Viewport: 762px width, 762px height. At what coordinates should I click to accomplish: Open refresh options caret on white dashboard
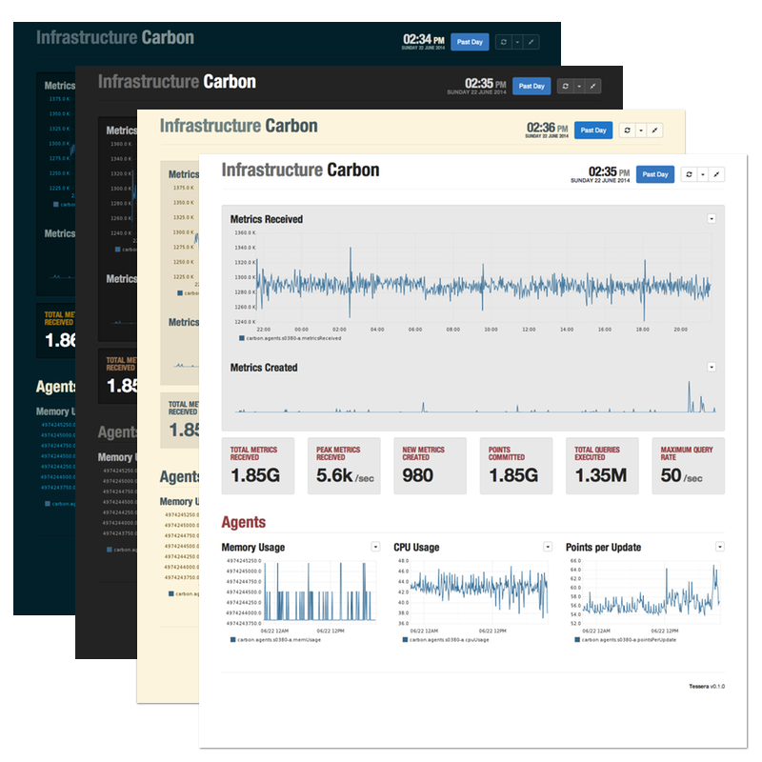(x=703, y=174)
